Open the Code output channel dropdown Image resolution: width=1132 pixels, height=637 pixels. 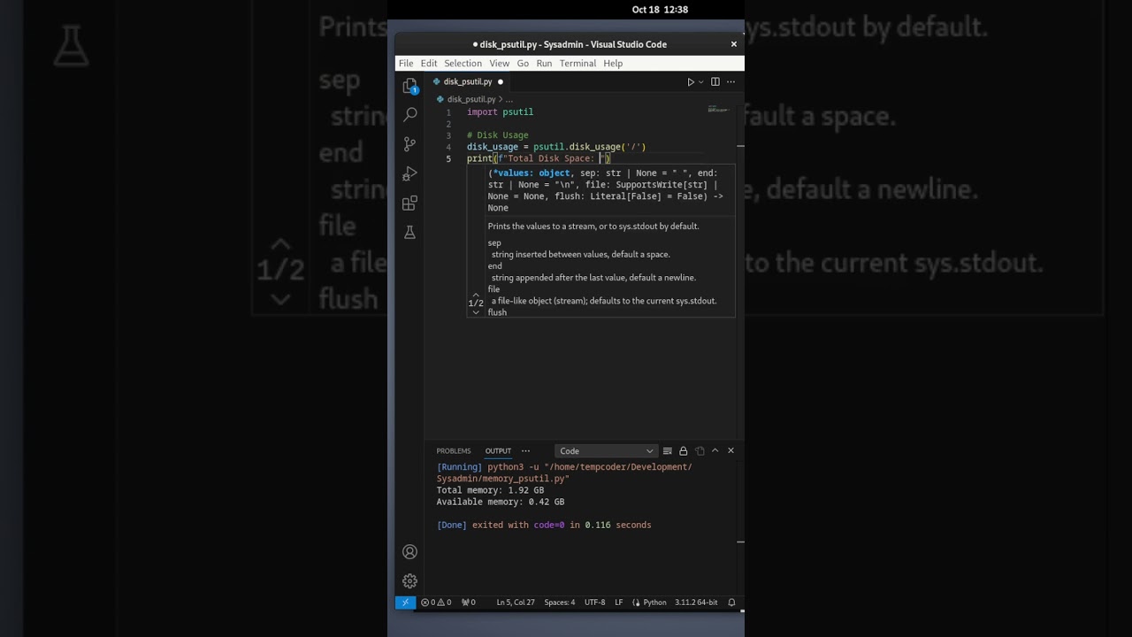[606, 451]
